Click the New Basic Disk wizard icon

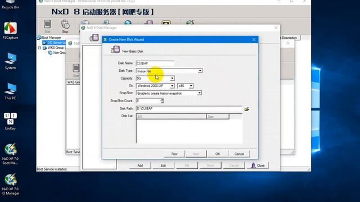point(115,49)
